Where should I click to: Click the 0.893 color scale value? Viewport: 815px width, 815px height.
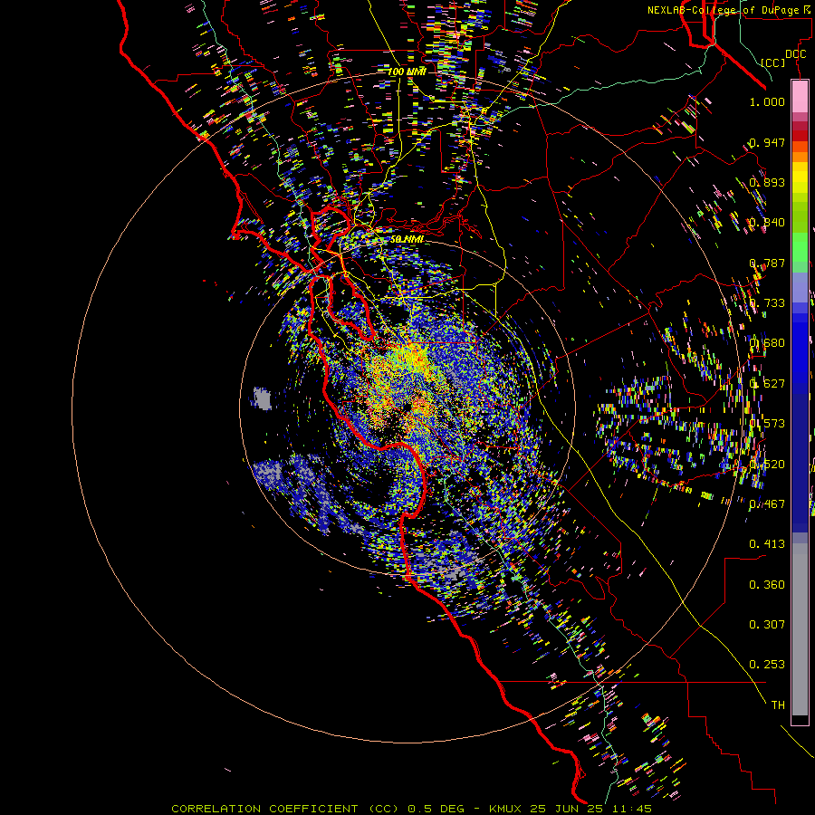(767, 182)
